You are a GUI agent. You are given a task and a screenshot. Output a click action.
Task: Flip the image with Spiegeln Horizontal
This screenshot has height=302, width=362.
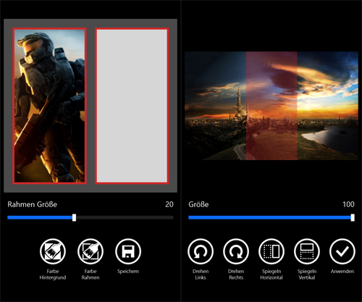click(271, 251)
